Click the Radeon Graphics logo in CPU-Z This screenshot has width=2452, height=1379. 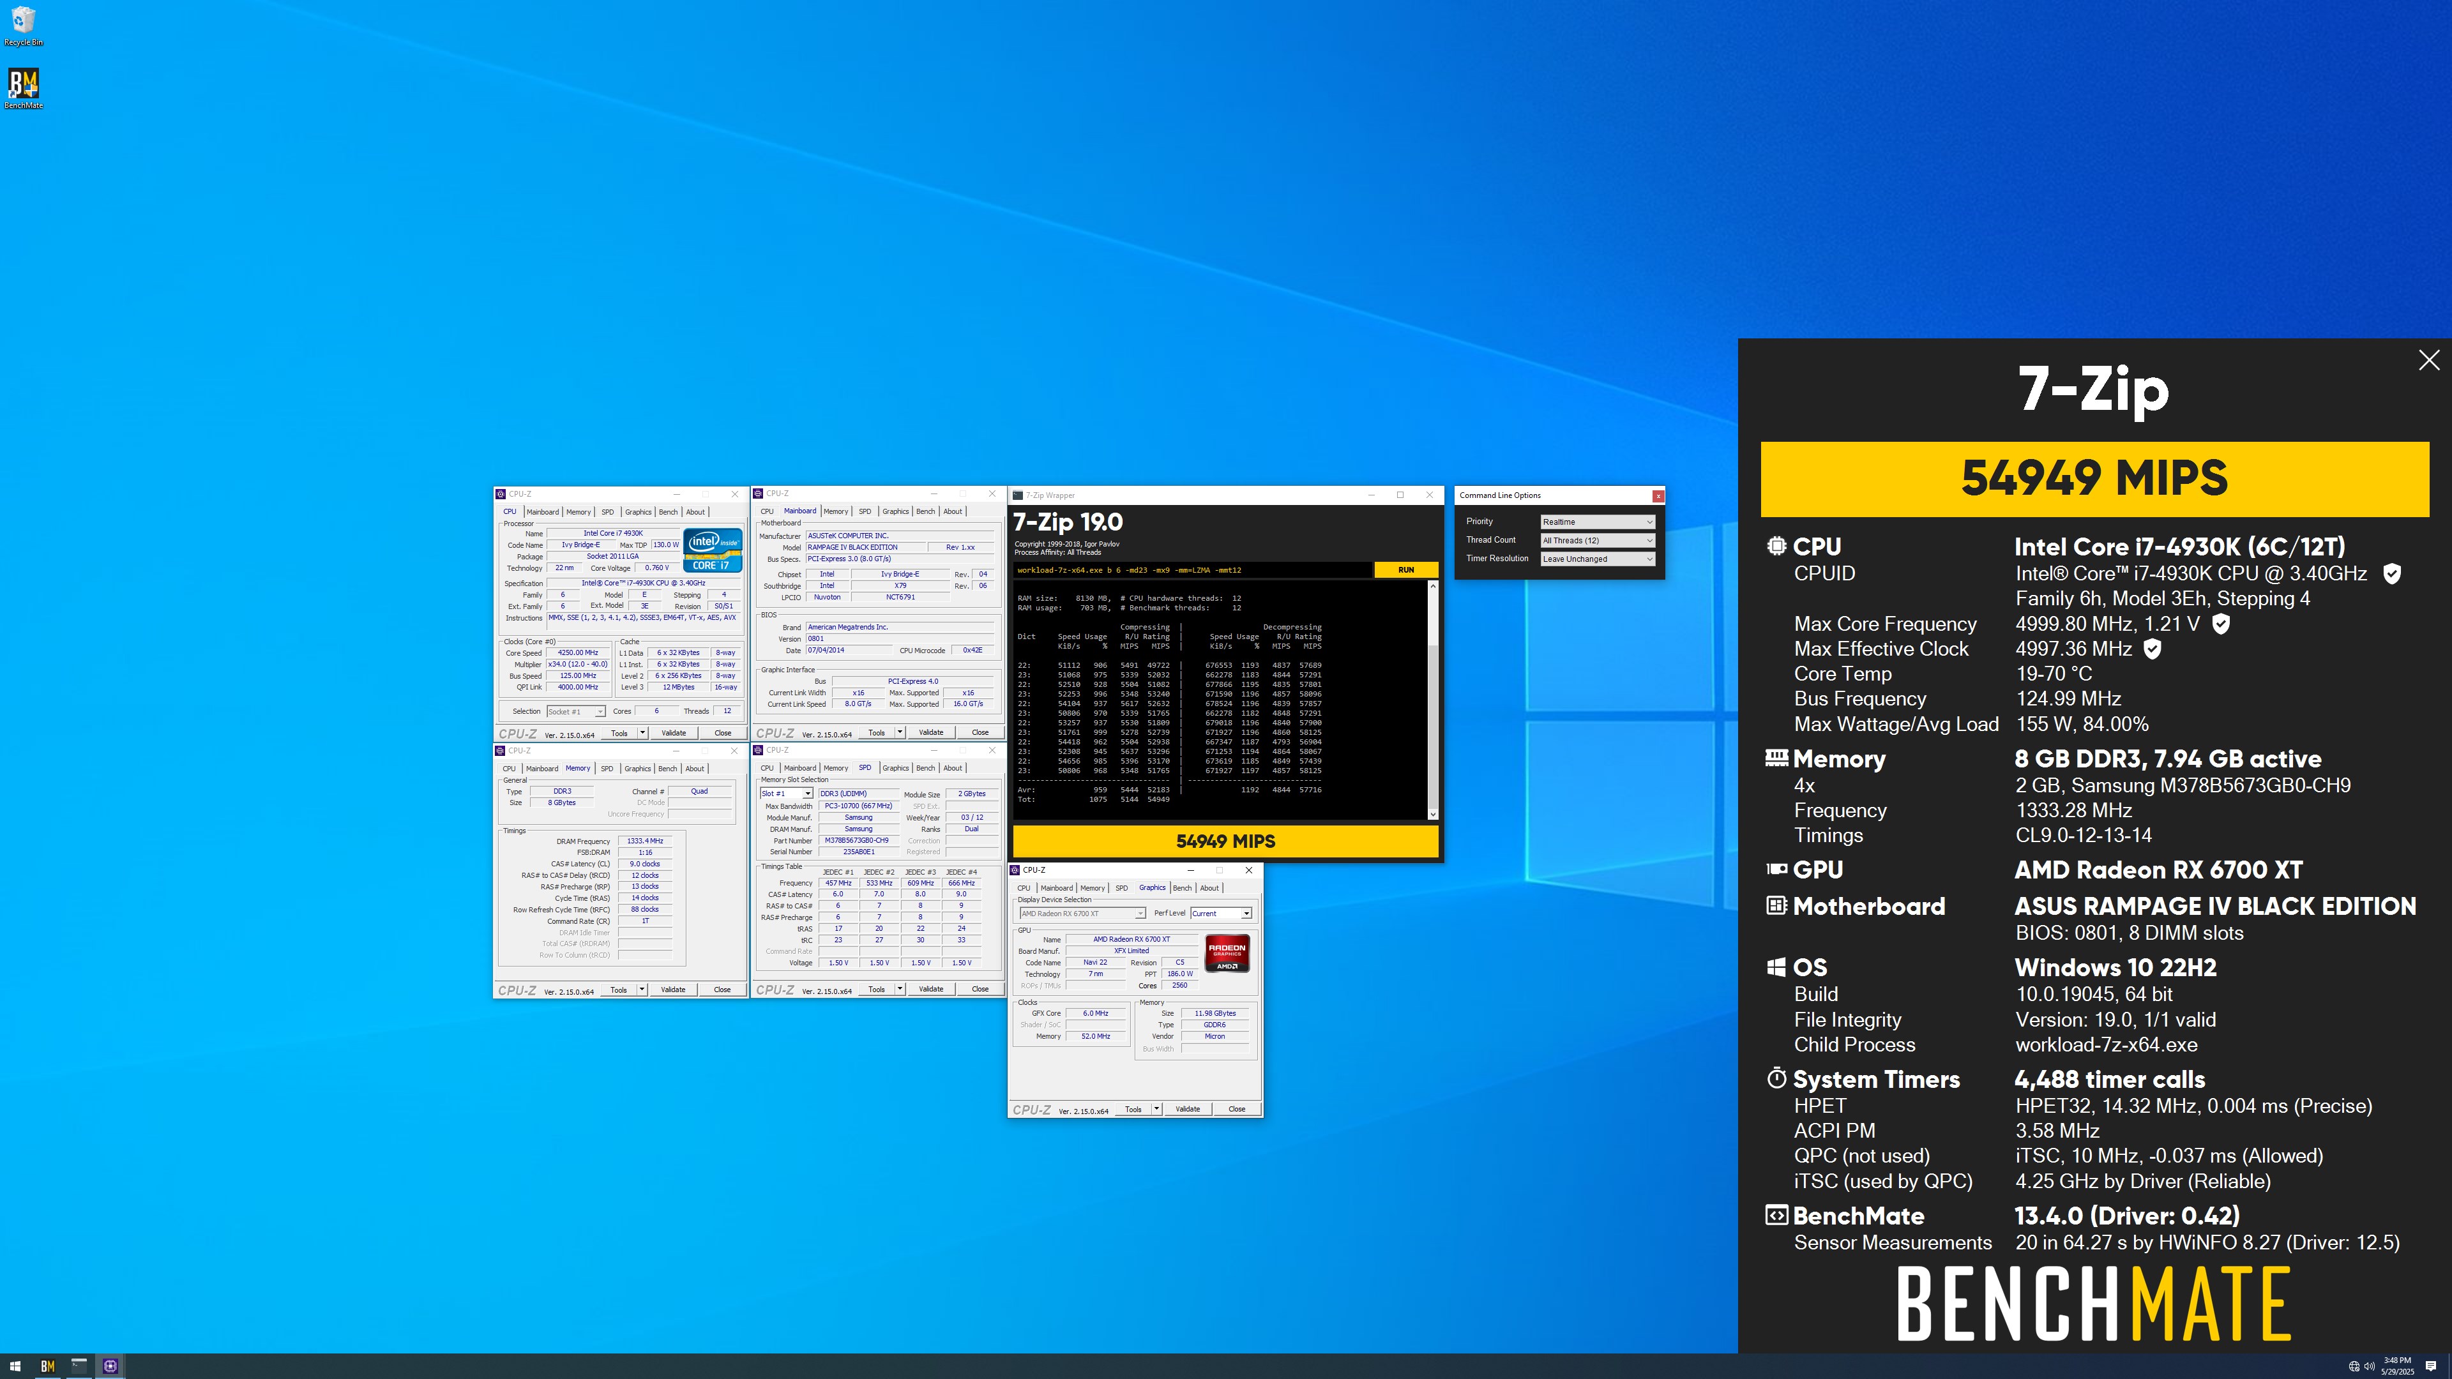pyautogui.click(x=1227, y=954)
